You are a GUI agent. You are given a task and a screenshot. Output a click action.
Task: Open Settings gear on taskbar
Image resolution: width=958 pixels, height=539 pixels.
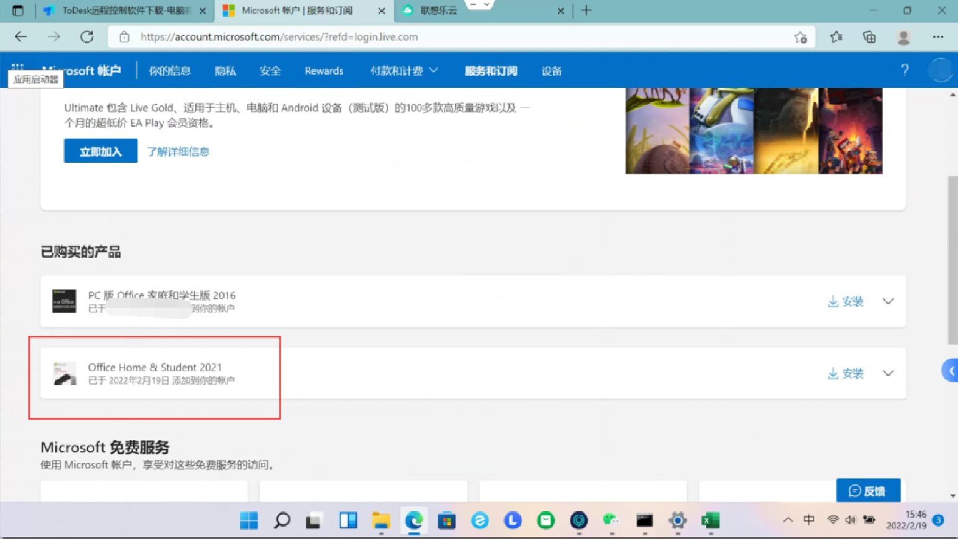click(677, 521)
